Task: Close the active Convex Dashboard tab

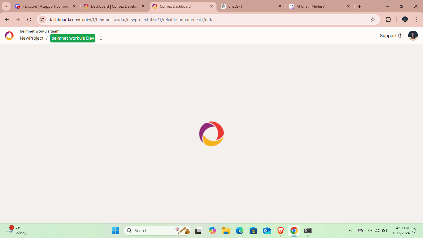Action: pos(211,6)
